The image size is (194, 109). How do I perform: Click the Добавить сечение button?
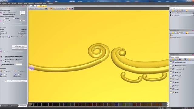coord(19,46)
